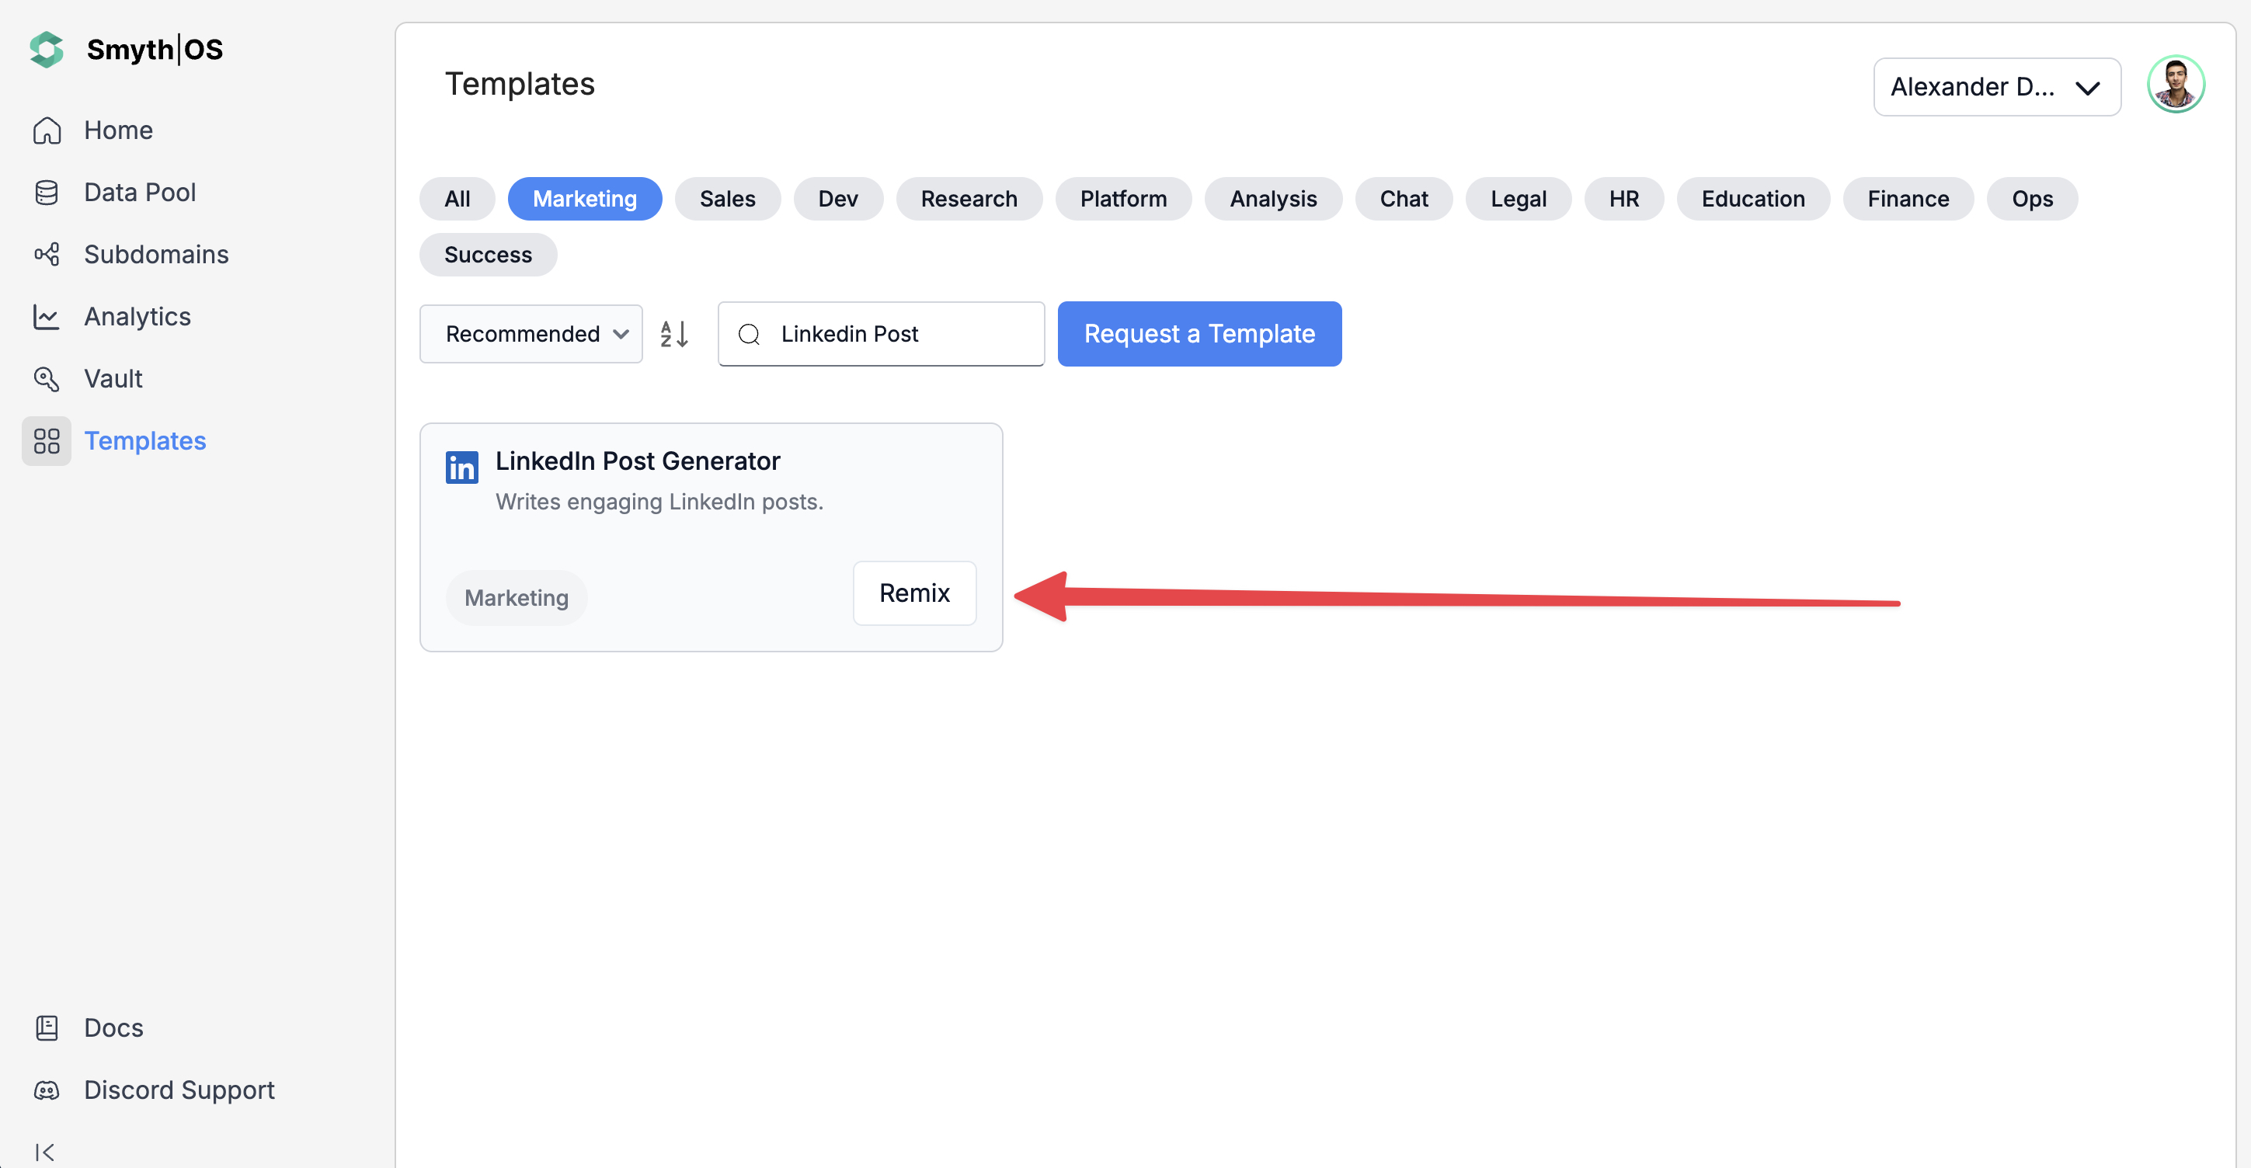Go to the Subdomains section
Image resolution: width=2251 pixels, height=1168 pixels.
155,254
